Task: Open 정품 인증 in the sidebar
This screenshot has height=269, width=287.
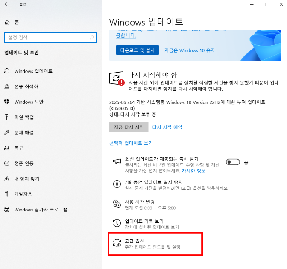Action: pyautogui.click(x=24, y=163)
